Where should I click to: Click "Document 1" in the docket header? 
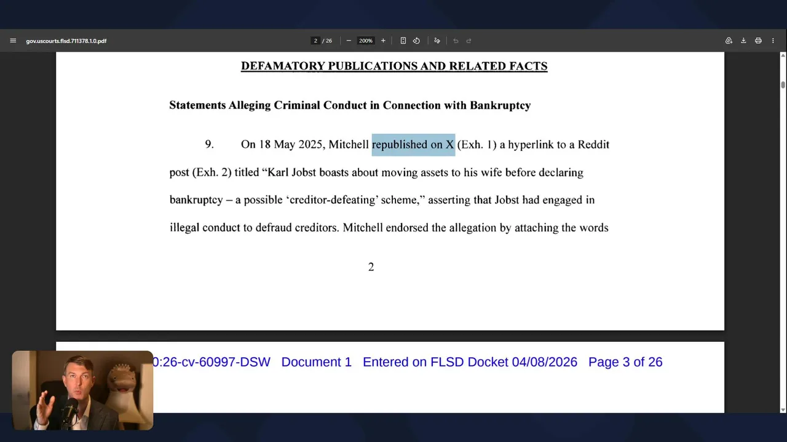[x=316, y=362]
